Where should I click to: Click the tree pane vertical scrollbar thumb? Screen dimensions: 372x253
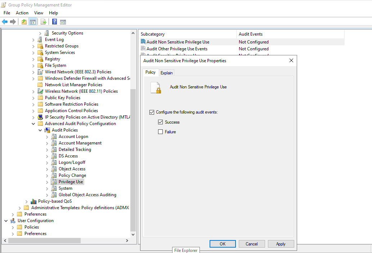[x=133, y=160]
